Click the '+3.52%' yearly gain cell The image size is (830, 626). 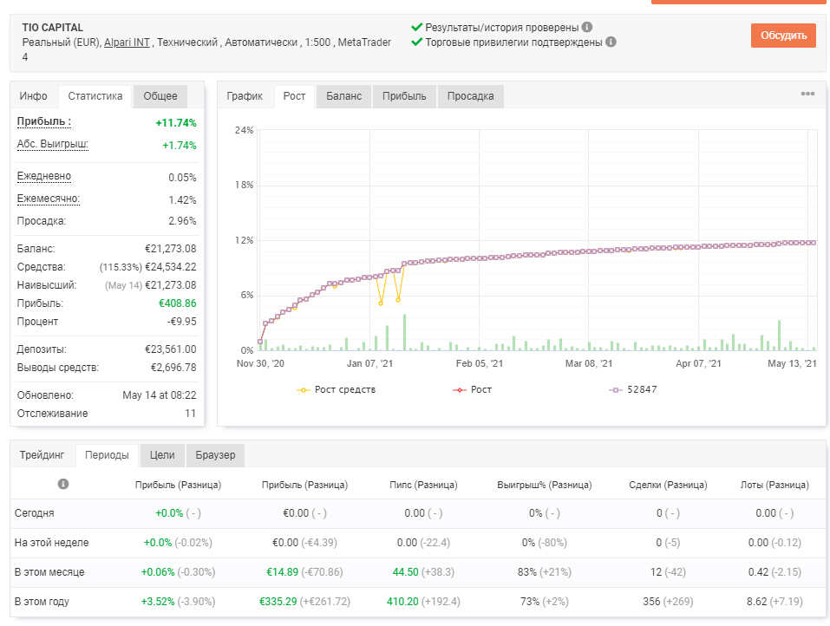(158, 603)
